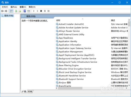Click the vertical scrollbar up arrow
Viewport: 131px width, 97px height.
point(129,20)
